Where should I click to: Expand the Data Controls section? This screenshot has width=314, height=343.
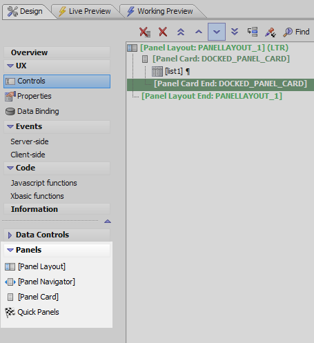[x=10, y=235]
